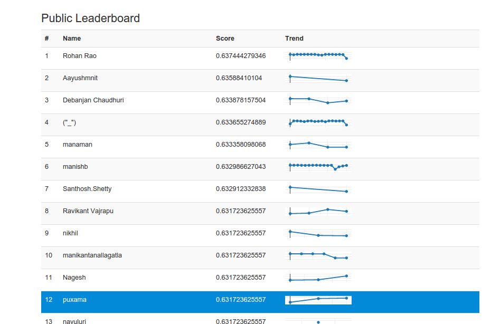Click score 0.633655274889
Screen dimensions: 491x324
pyautogui.click(x=241, y=122)
